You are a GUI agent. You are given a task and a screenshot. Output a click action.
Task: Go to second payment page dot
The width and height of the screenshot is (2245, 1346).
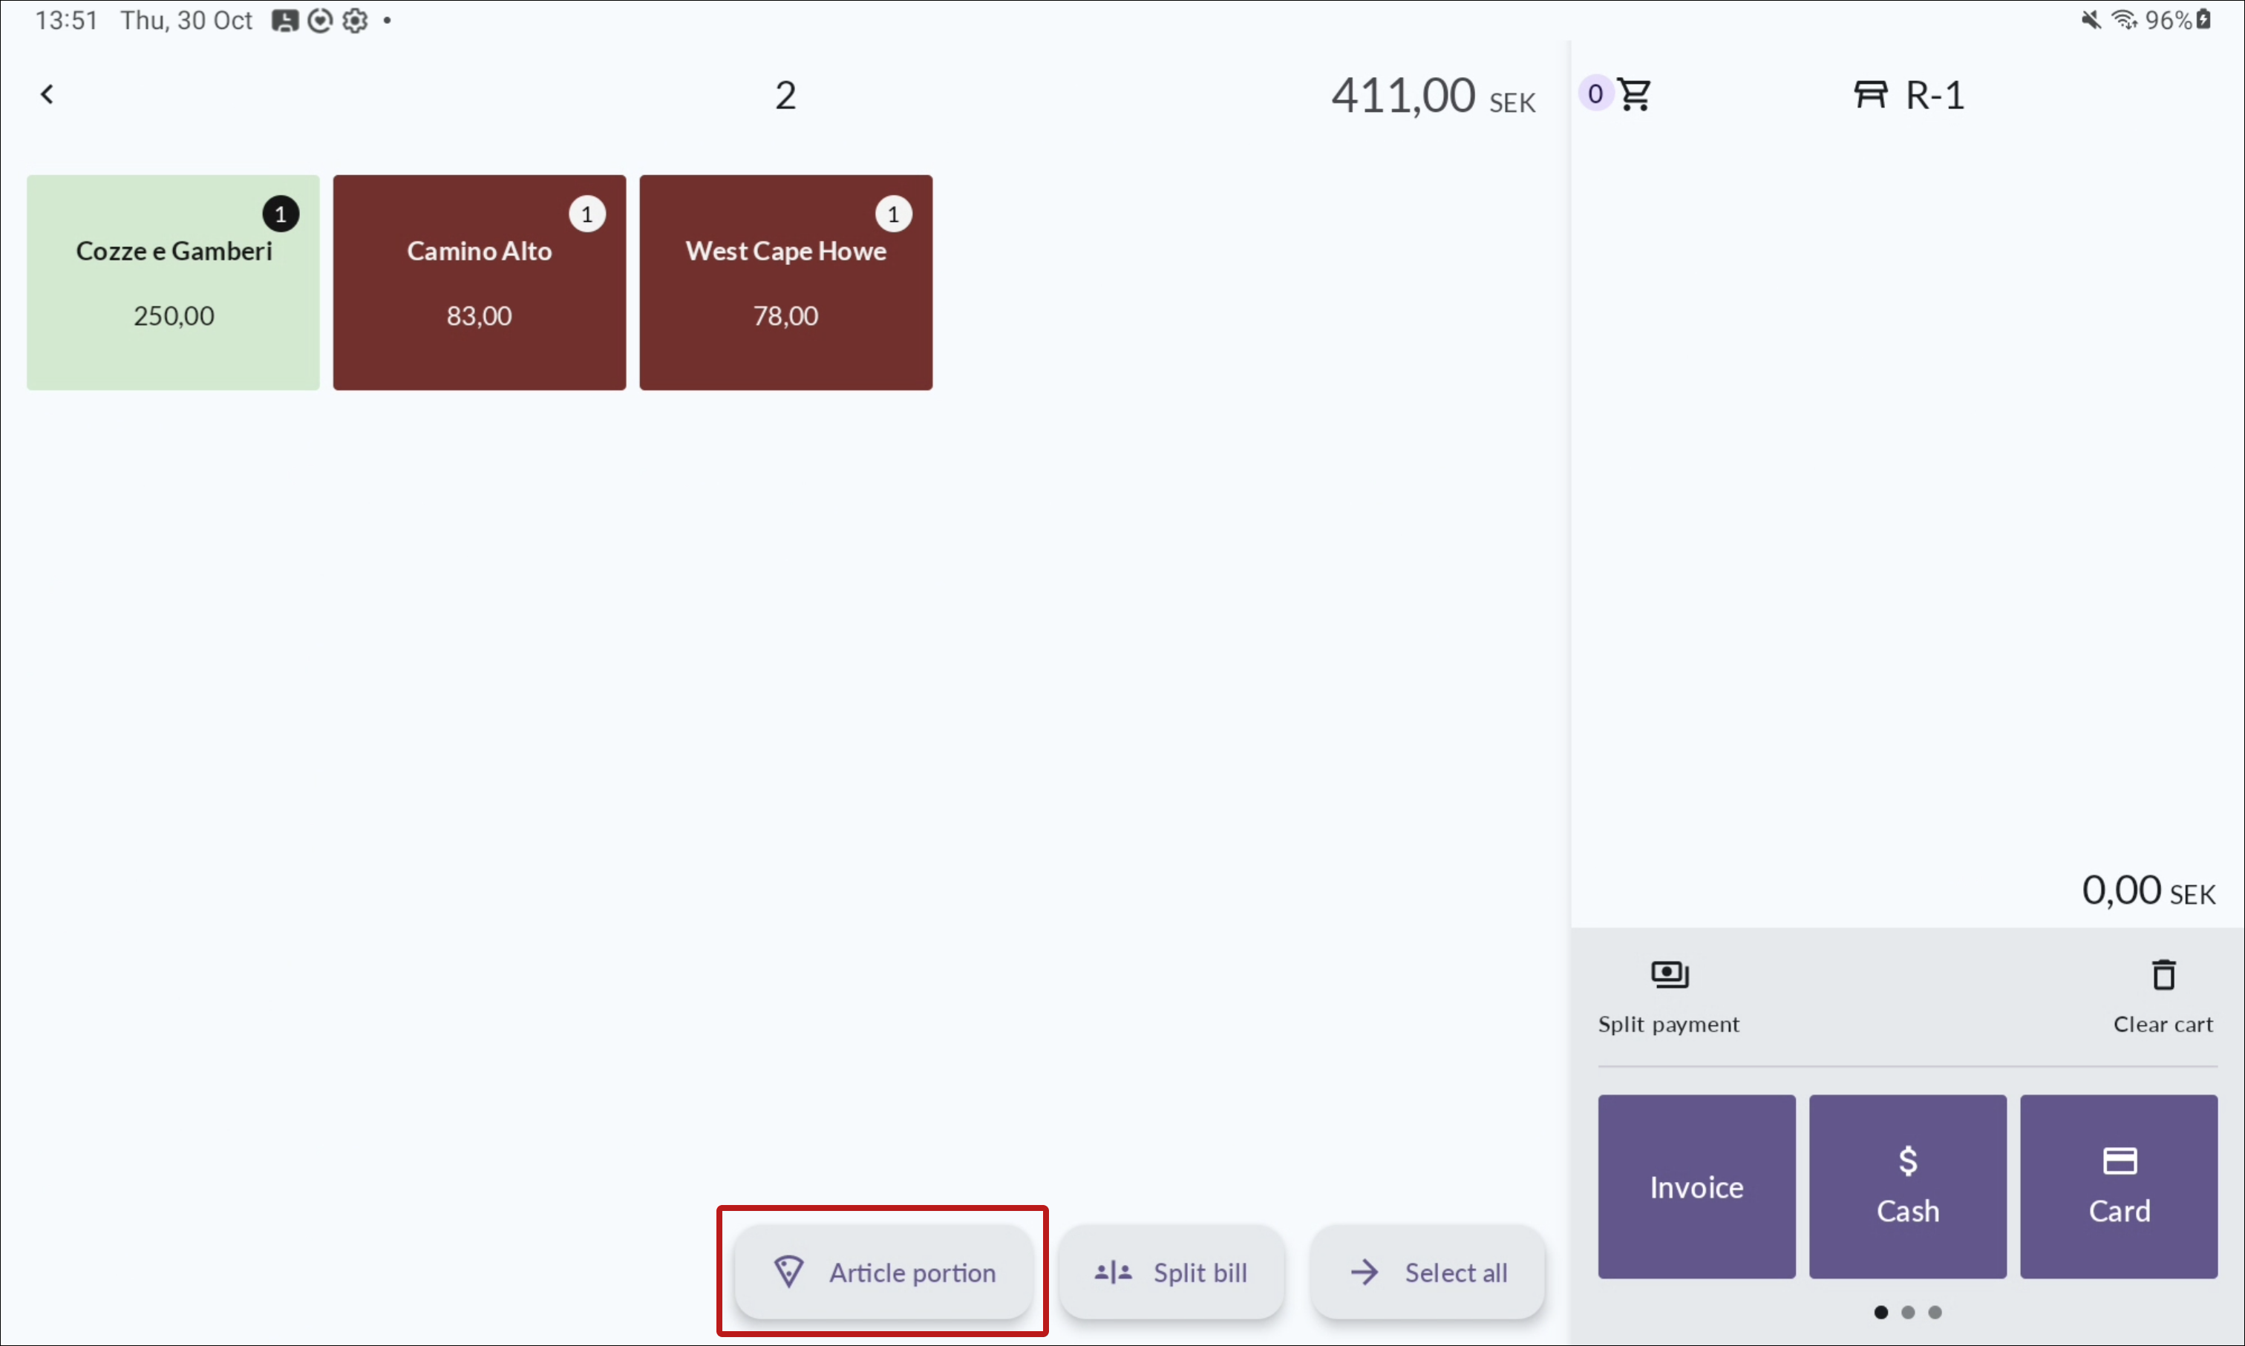(1909, 1312)
